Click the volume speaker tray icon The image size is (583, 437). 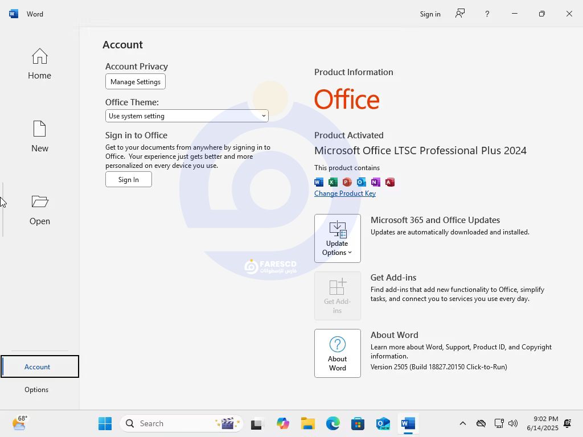pyautogui.click(x=513, y=423)
